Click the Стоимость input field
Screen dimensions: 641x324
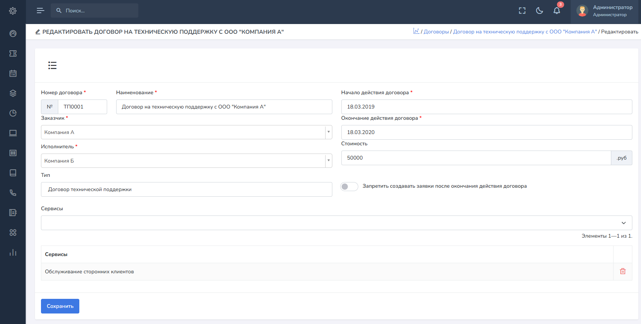[x=476, y=158]
